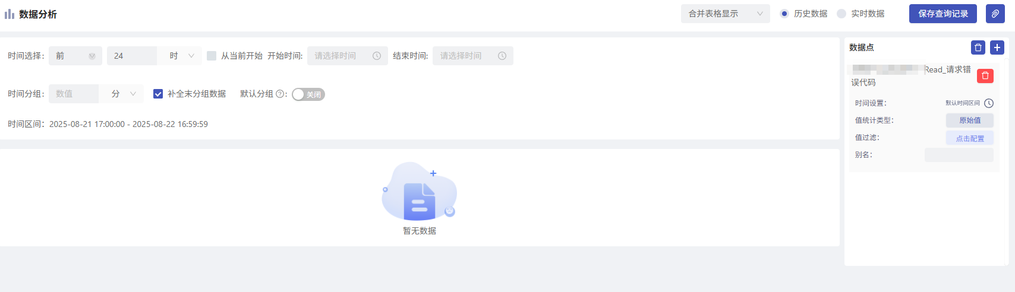Click the Read_请求错误代码 data point name
The width and height of the screenshot is (1015, 292).
pyautogui.click(x=911, y=76)
